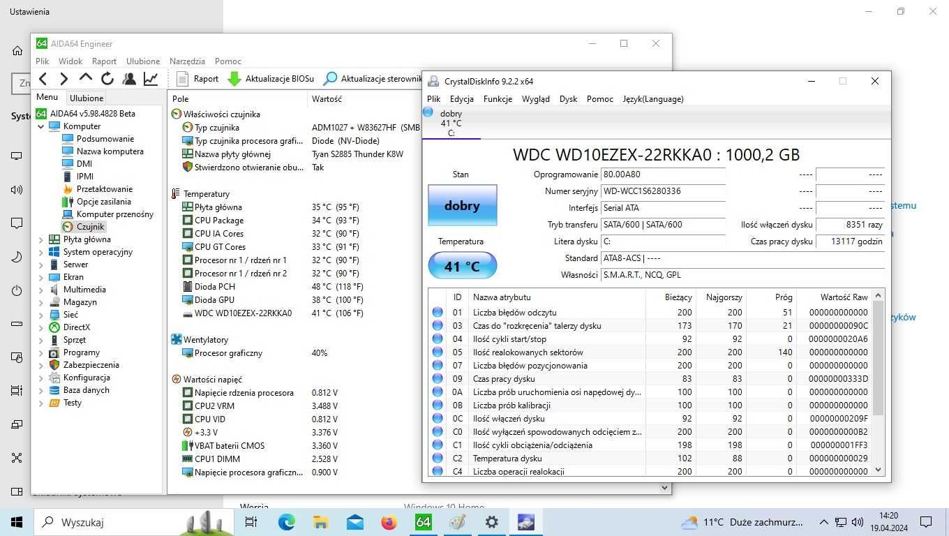The image size is (949, 536).
Task: Select IPMI in the AIDA64 tree
Action: pyautogui.click(x=77, y=177)
